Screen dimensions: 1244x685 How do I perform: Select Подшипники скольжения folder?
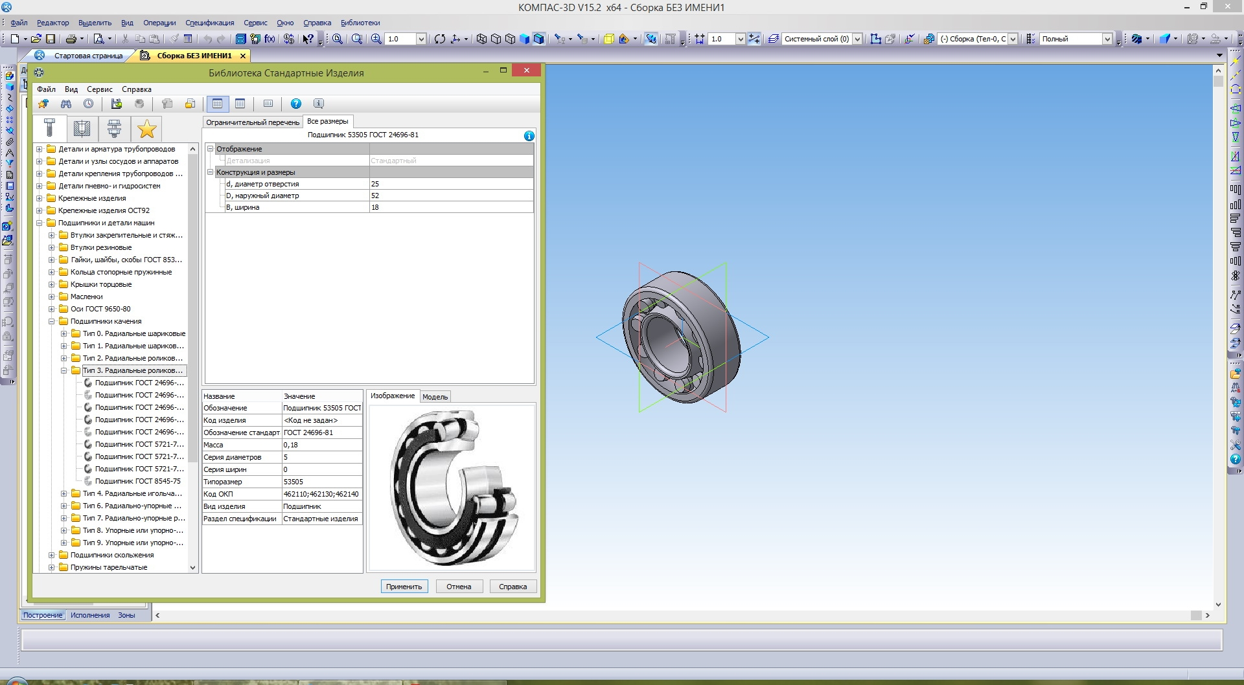coord(112,555)
